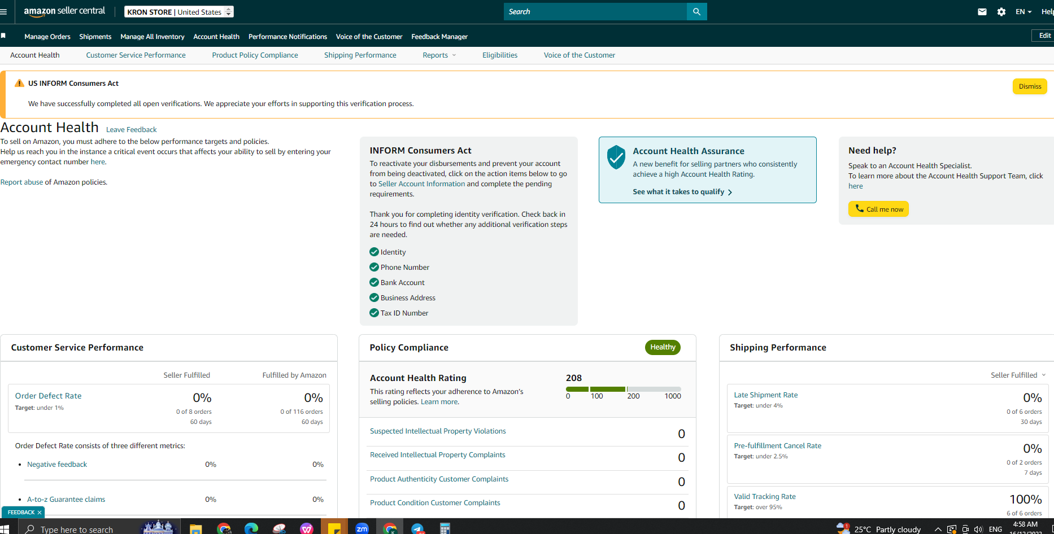
Task: Open Calculator from taskbar
Action: tap(445, 529)
